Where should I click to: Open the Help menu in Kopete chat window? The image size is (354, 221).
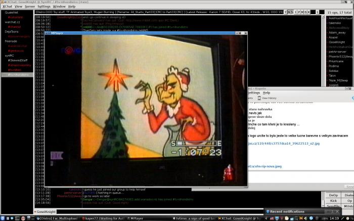point(267,93)
